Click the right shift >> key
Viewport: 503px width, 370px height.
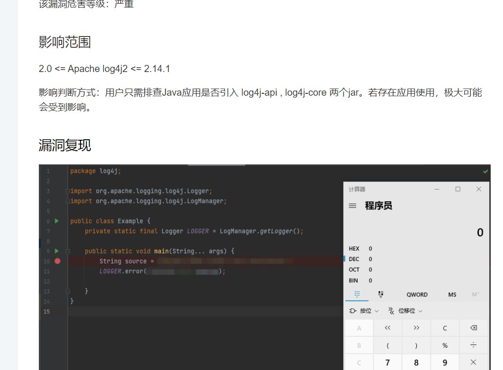coord(416,328)
